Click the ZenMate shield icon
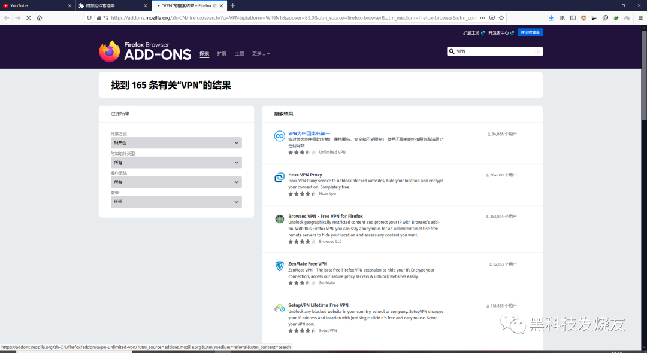Image resolution: width=647 pixels, height=353 pixels. pyautogui.click(x=279, y=266)
